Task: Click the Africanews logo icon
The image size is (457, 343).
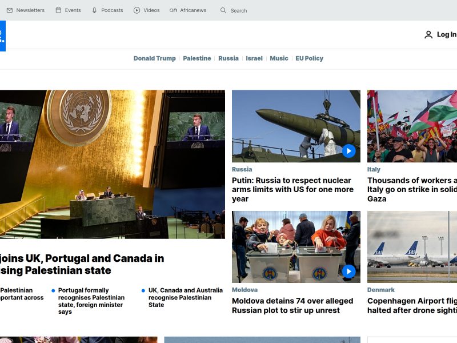Action: [x=173, y=10]
